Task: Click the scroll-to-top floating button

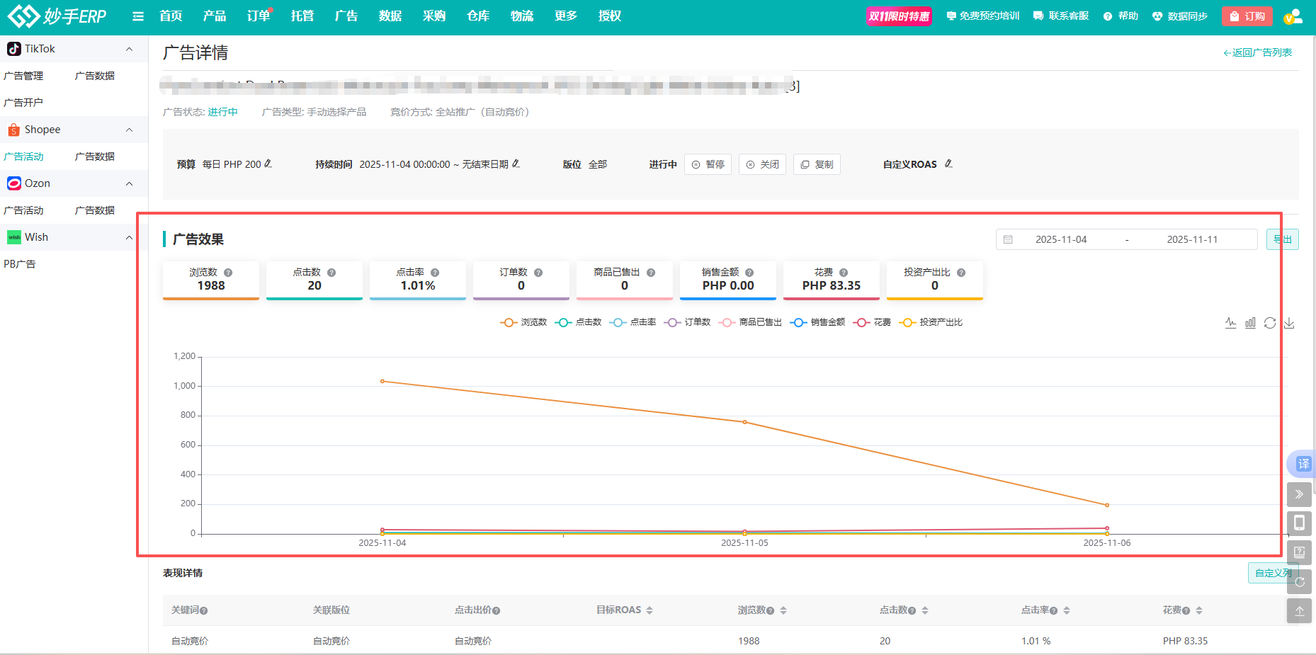Action: (1299, 611)
